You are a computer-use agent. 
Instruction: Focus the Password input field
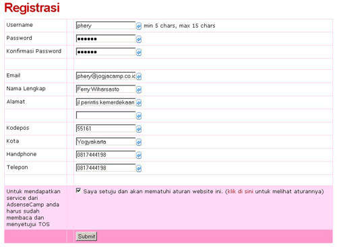(x=106, y=38)
